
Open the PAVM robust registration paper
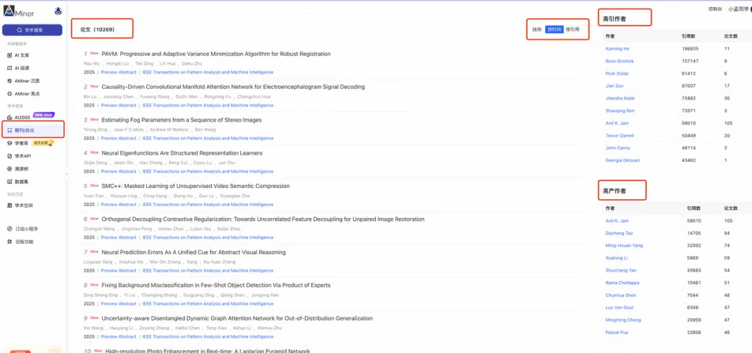tap(216, 54)
